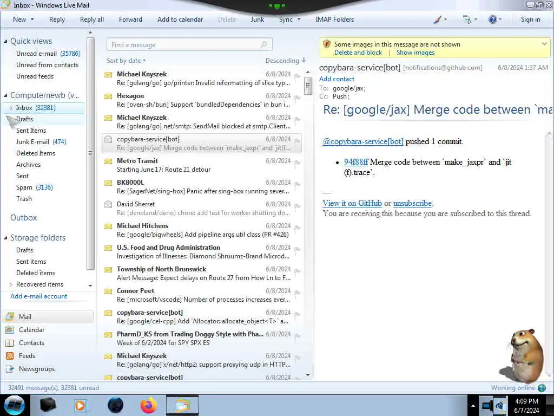Viewport: 554px width, 416px height.
Task: Open the dark round taskbar app icon
Action: click(116, 405)
